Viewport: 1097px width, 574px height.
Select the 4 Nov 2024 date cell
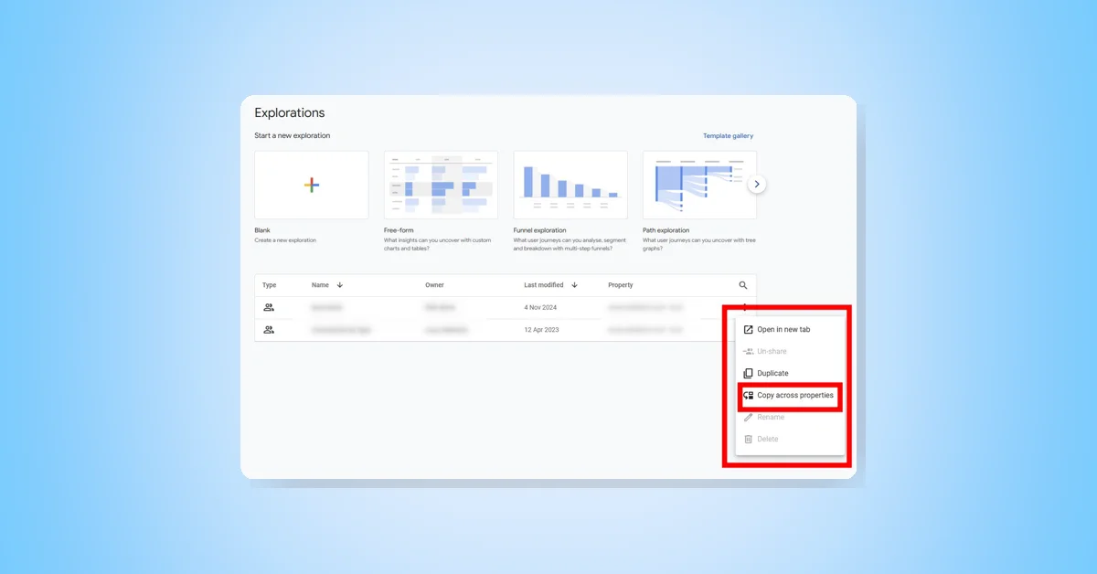click(x=541, y=308)
